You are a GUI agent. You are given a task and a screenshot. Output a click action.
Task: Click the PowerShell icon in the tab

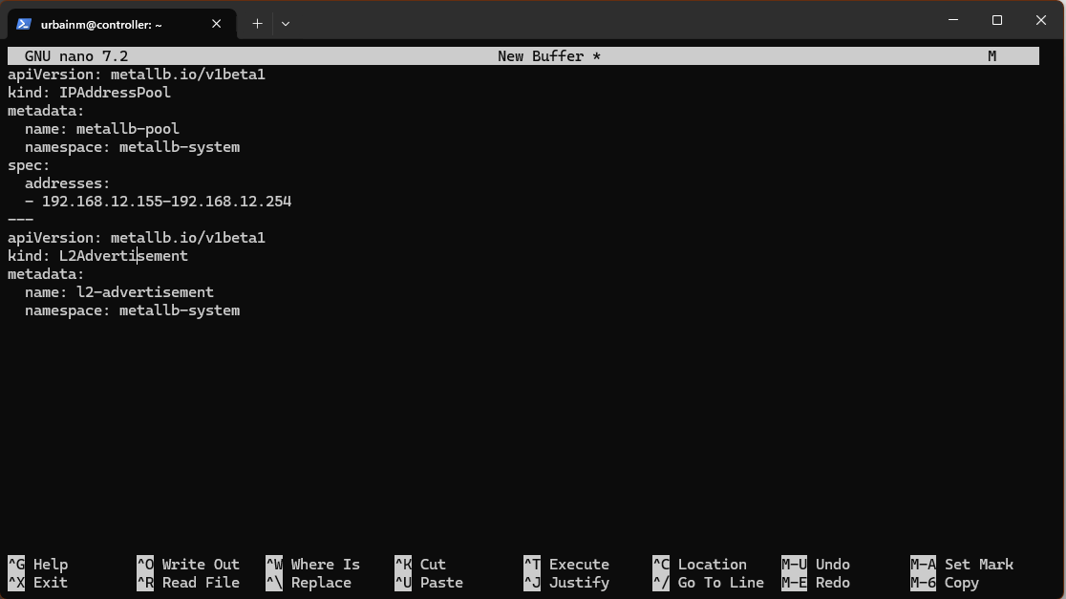pyautogui.click(x=24, y=24)
